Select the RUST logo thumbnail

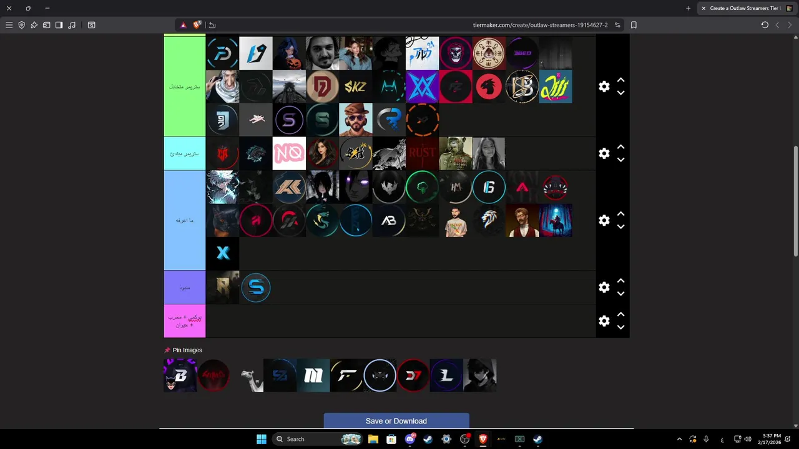[x=422, y=153]
